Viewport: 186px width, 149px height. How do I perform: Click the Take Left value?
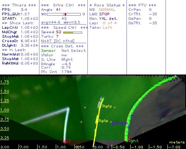(x=108, y=28)
